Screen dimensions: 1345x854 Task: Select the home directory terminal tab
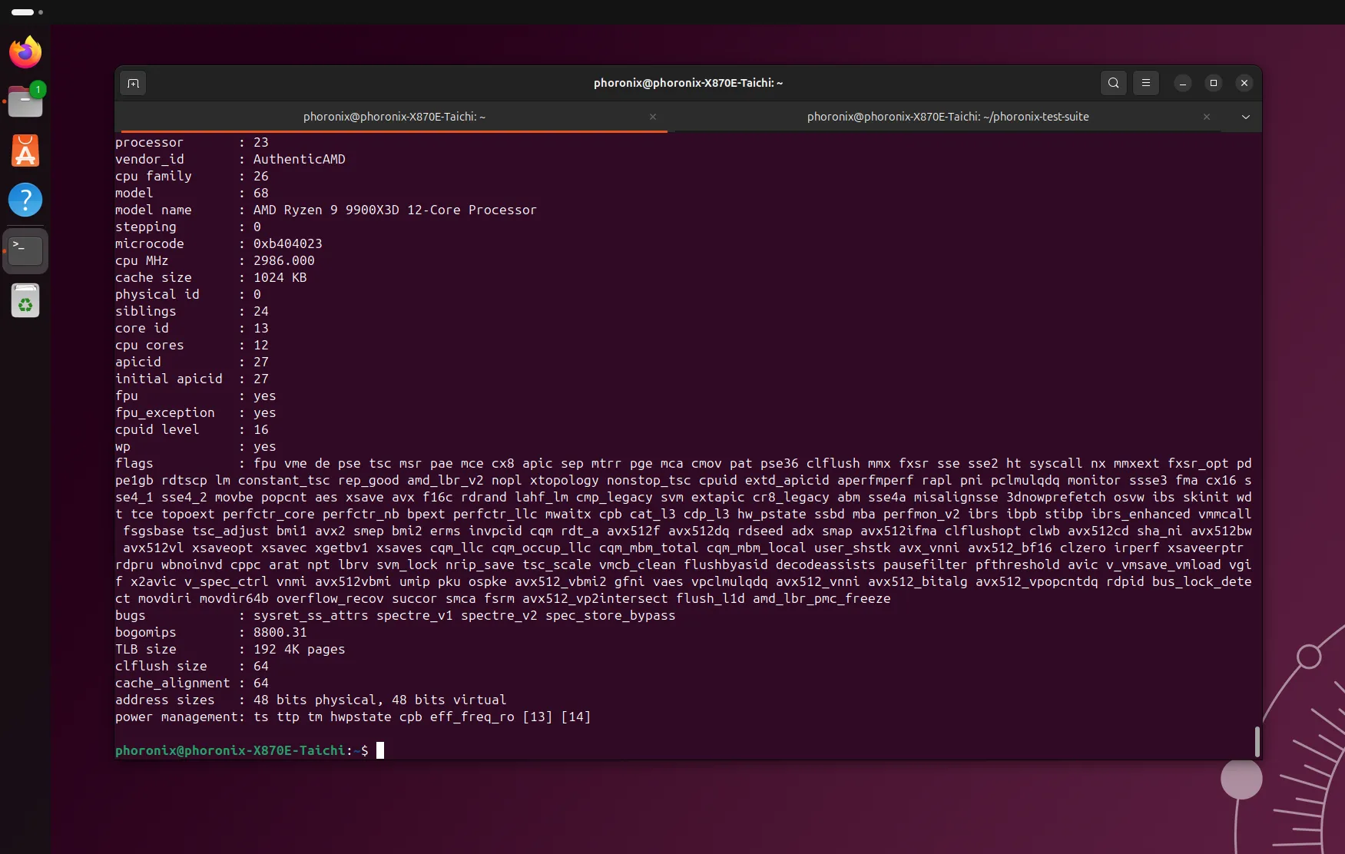394,117
